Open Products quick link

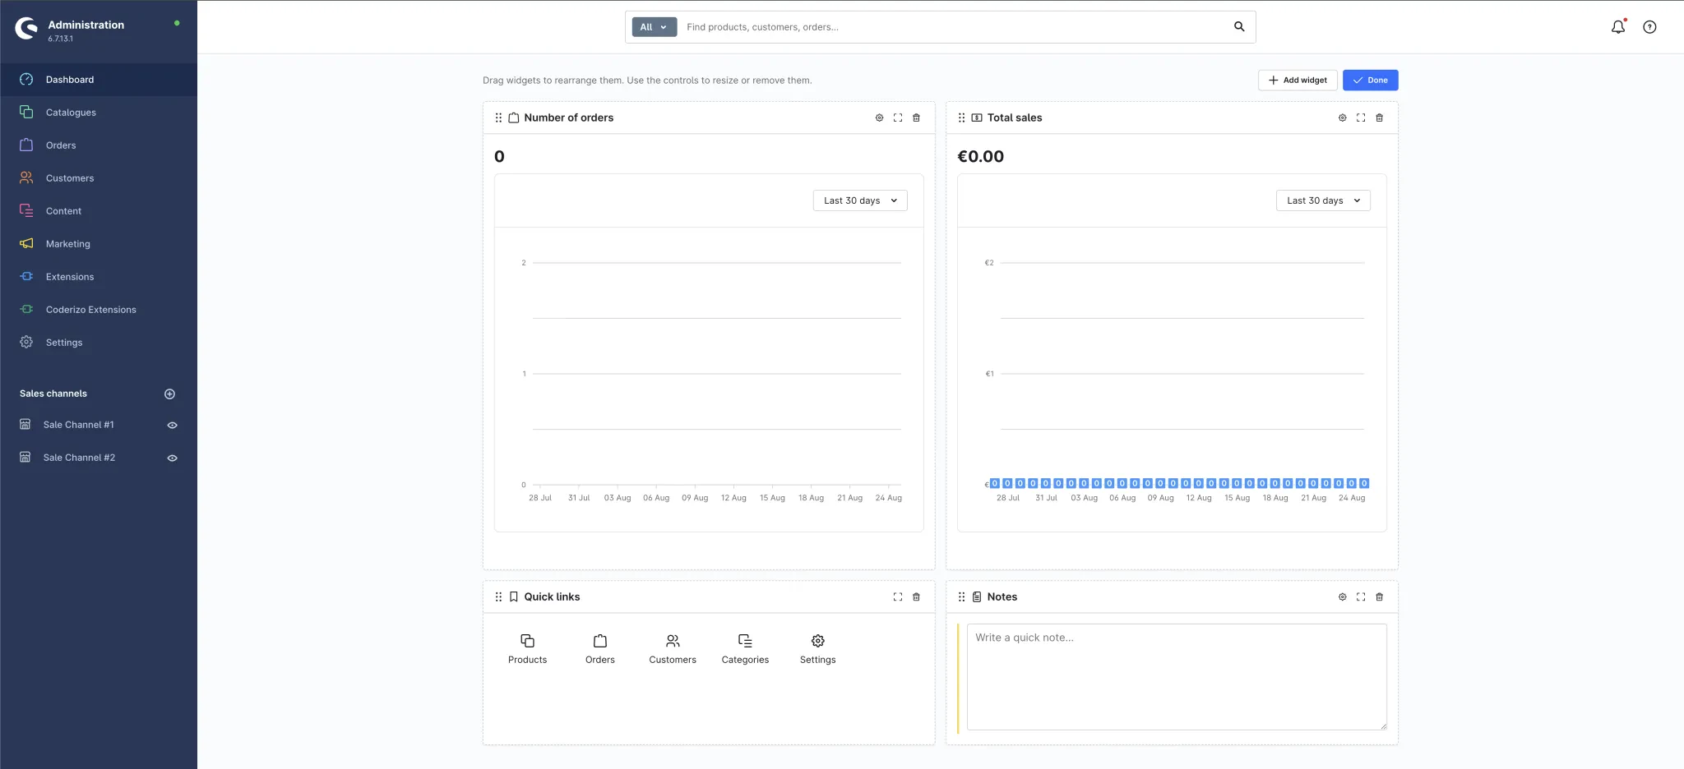pyautogui.click(x=527, y=648)
